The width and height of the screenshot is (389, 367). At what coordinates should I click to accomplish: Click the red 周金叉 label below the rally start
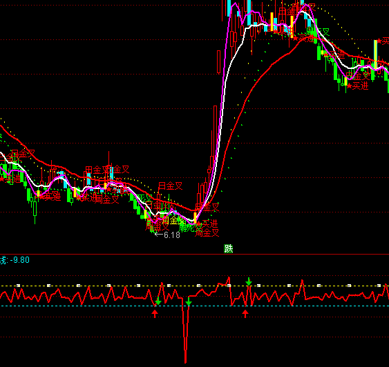pos(207,232)
